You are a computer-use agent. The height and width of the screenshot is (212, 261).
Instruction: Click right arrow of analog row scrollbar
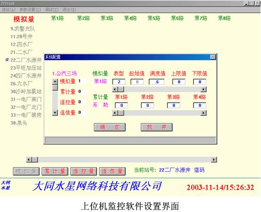pyautogui.click(x=203, y=89)
